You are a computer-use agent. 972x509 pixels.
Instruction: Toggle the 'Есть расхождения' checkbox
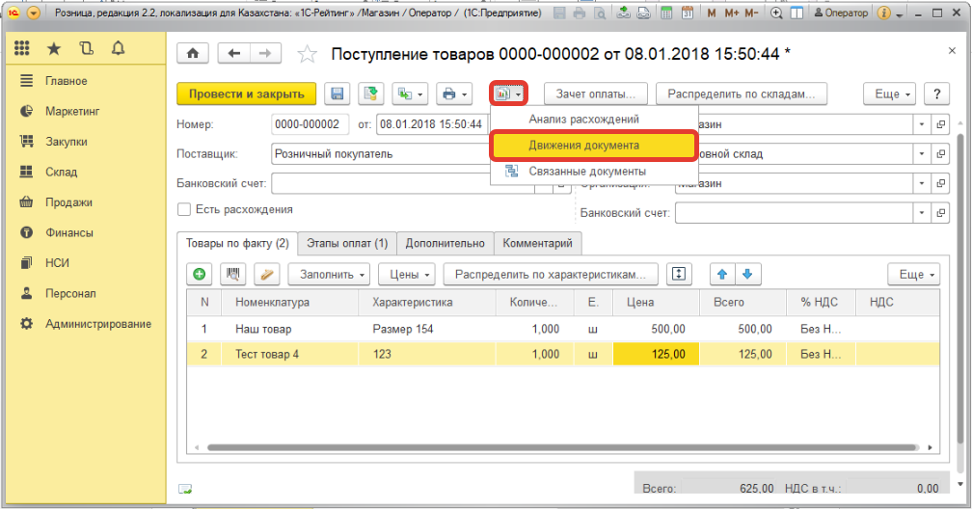tap(183, 209)
